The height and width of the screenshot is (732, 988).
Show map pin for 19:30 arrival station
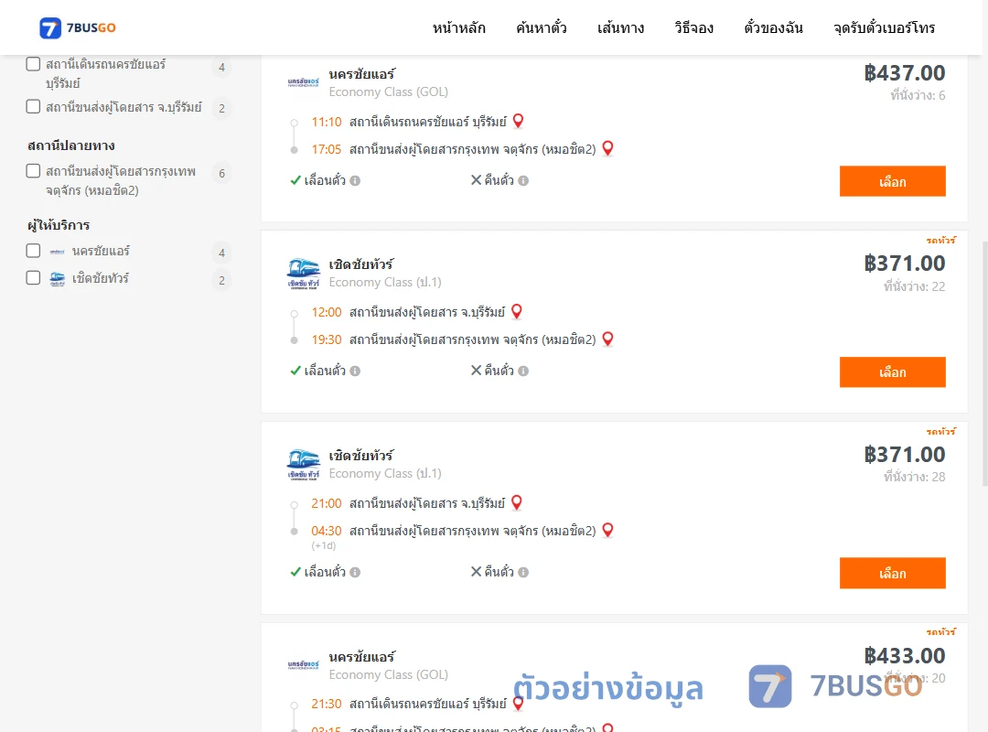point(607,339)
